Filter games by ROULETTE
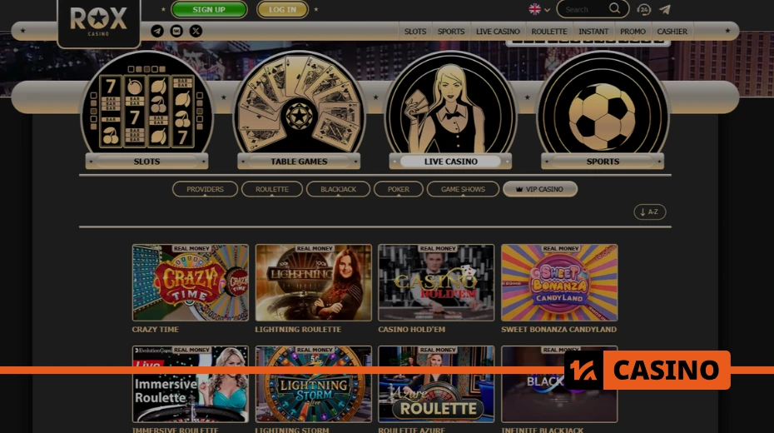Screen dimensions: 774x433 272,189
